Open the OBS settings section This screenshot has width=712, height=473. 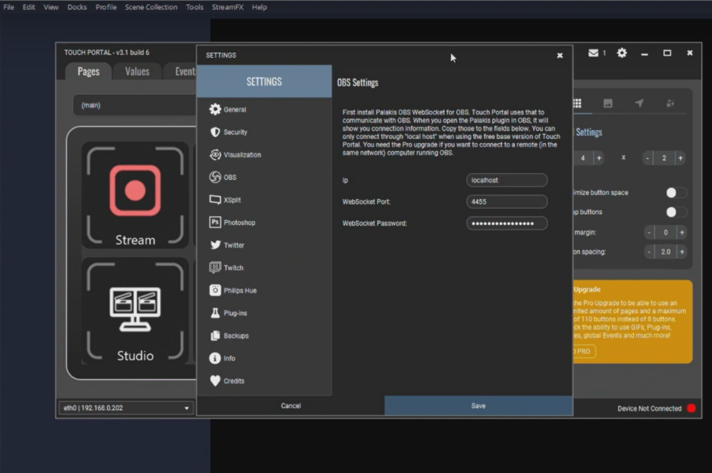click(x=229, y=177)
